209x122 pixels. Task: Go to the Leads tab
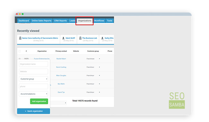click(72, 21)
